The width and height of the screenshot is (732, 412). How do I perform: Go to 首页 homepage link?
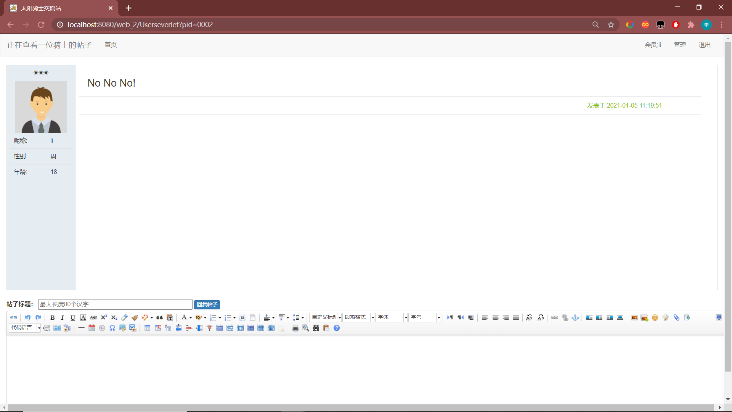click(111, 45)
